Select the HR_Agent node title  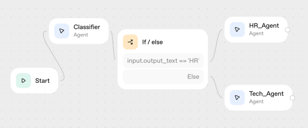point(264,26)
